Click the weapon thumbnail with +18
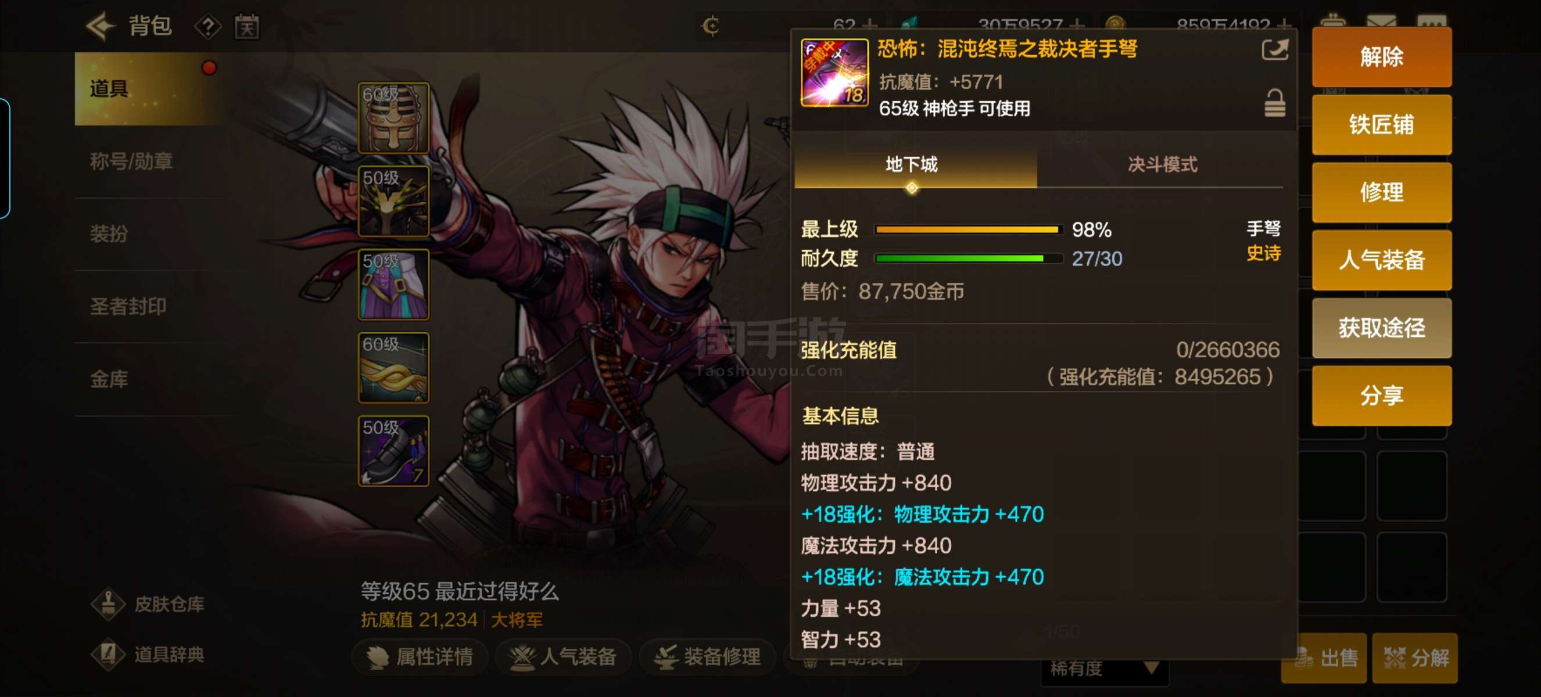Screen dimensions: 1541x697 point(834,73)
